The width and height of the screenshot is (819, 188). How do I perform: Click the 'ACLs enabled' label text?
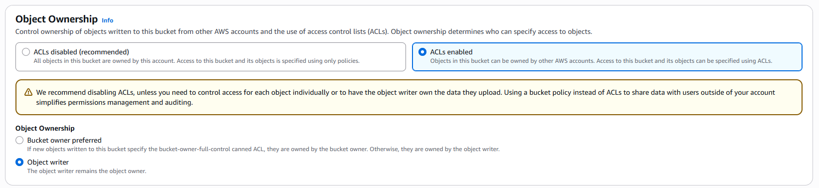(451, 52)
